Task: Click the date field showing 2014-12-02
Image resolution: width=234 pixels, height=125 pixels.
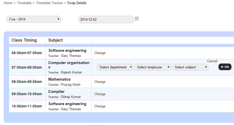Action: click(106, 20)
